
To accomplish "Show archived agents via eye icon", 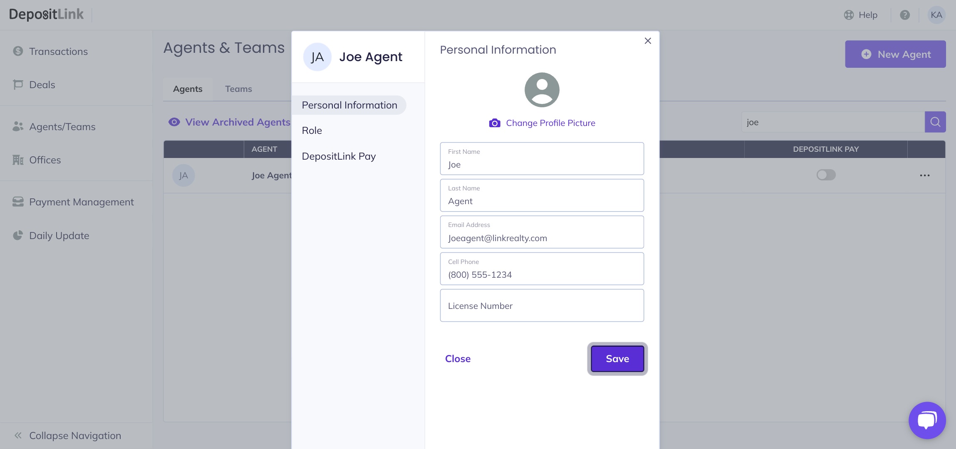I will pos(174,122).
